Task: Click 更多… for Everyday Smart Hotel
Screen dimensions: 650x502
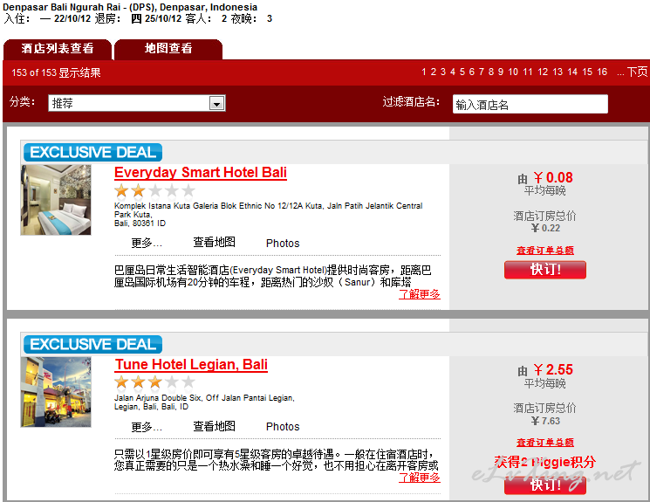Action: pos(147,243)
